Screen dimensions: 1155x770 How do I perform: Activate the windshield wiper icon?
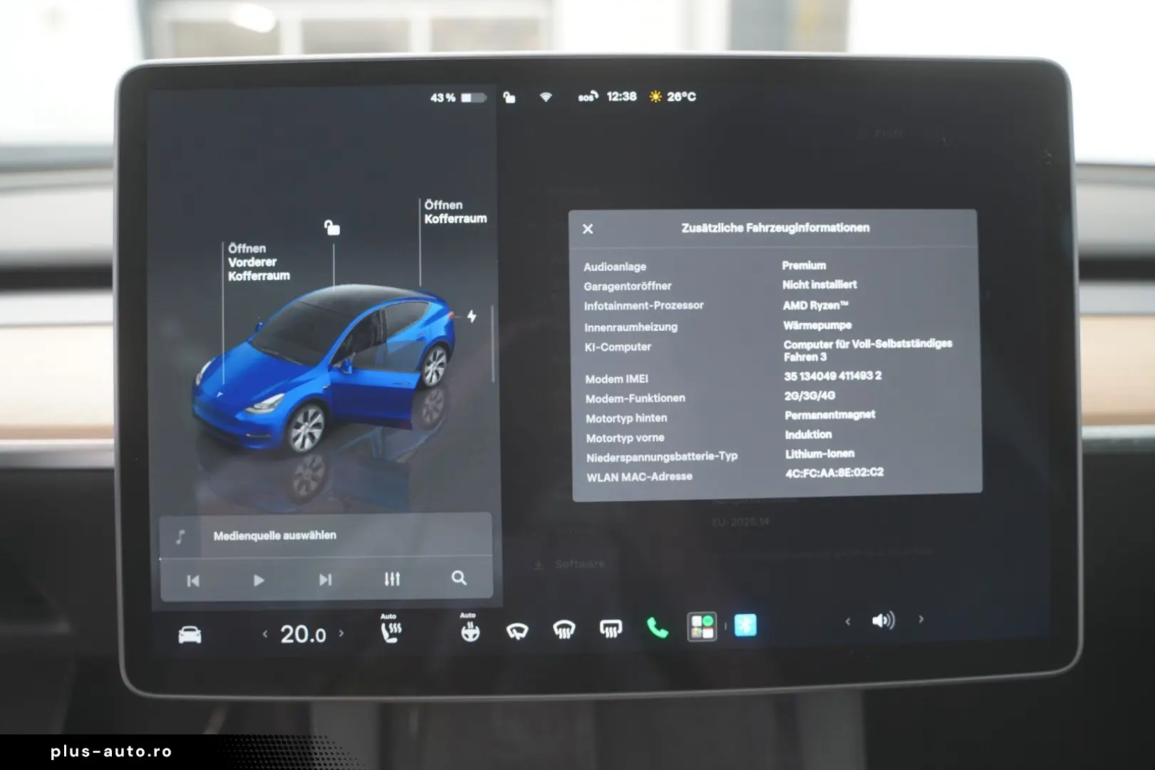517,631
